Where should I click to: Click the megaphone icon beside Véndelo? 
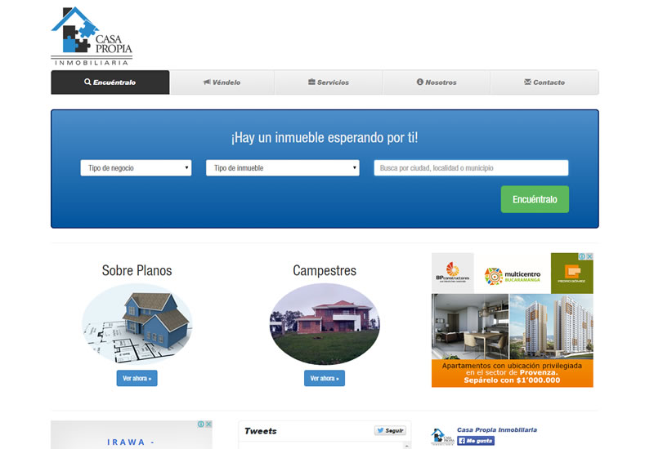[207, 82]
